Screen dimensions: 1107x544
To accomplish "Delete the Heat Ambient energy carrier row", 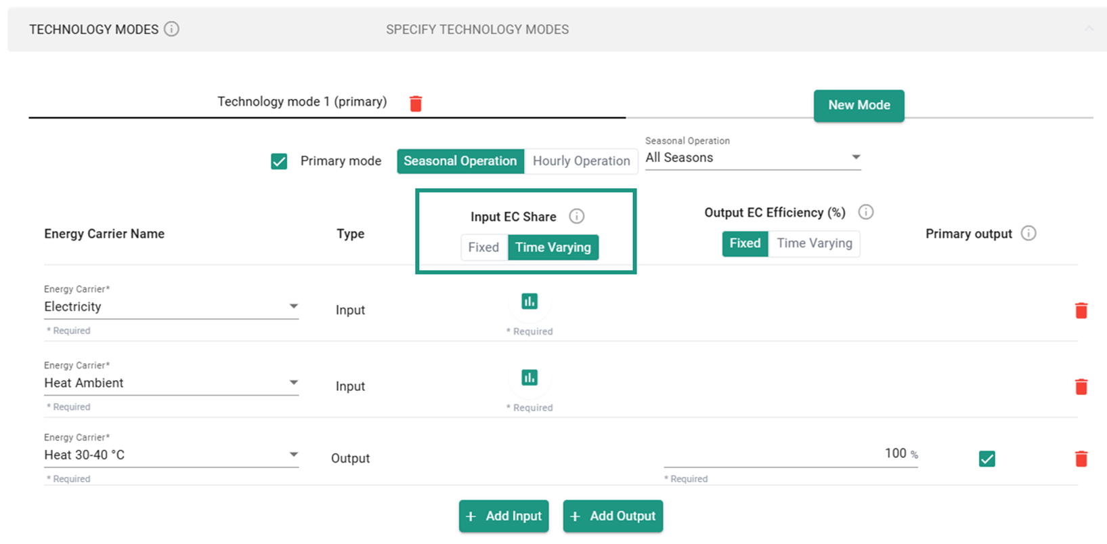I will [1081, 387].
